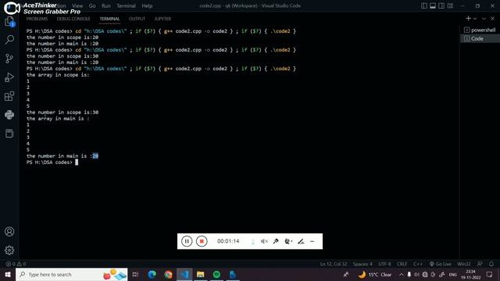Click Ln 12, Col 32 status entry

click(334, 264)
